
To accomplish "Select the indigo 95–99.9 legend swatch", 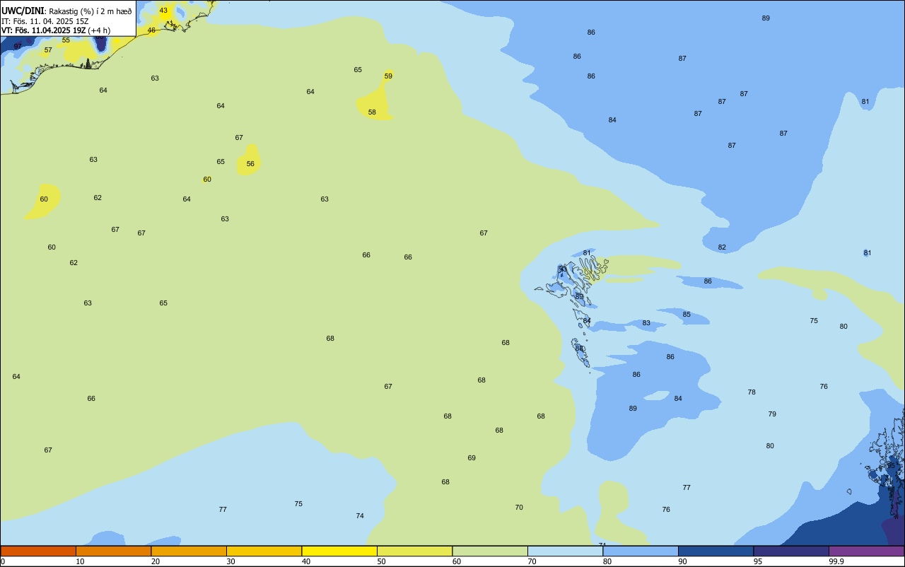I will tap(791, 551).
